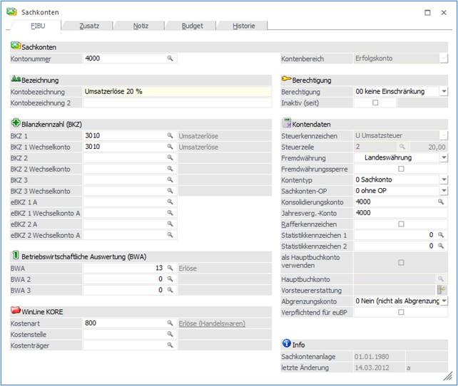Expand the Fremdwährung Landeswährung dropdown
The height and width of the screenshot is (386, 458).
[443, 157]
